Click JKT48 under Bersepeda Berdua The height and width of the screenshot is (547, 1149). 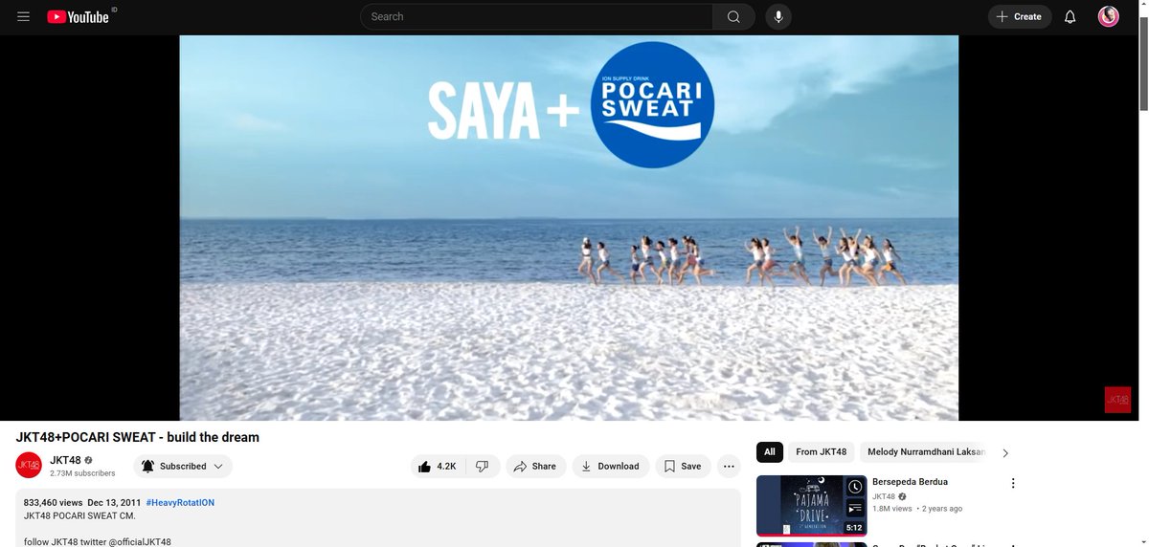(884, 496)
